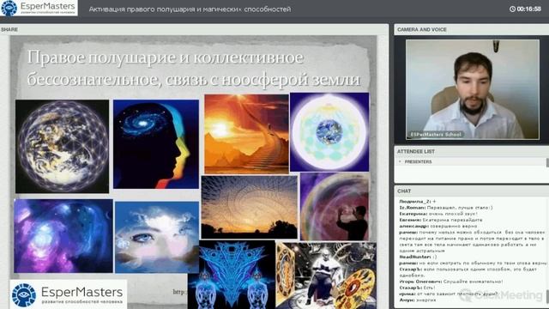Click the attendee list scrollbar handle
This screenshot has width=549, height=309.
coord(547,162)
